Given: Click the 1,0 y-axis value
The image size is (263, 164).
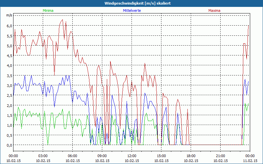Looking at the screenshot, I should click(x=9, y=125).
